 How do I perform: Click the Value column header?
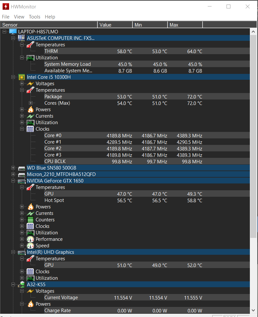click(x=115, y=25)
